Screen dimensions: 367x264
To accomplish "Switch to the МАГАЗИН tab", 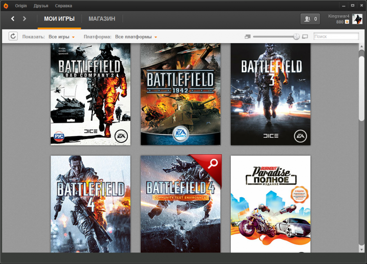I will click(101, 19).
